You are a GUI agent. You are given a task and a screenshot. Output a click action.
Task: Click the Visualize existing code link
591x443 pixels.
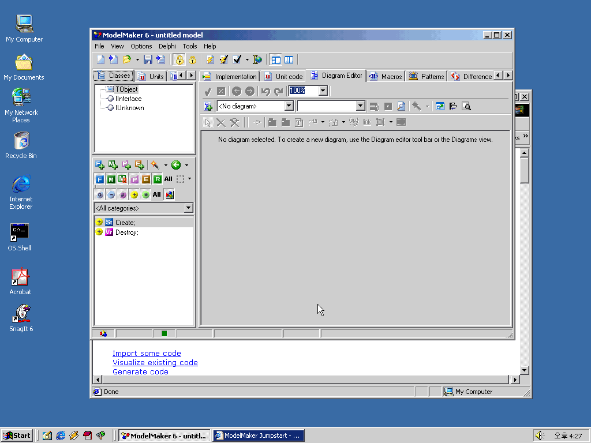[155, 363]
